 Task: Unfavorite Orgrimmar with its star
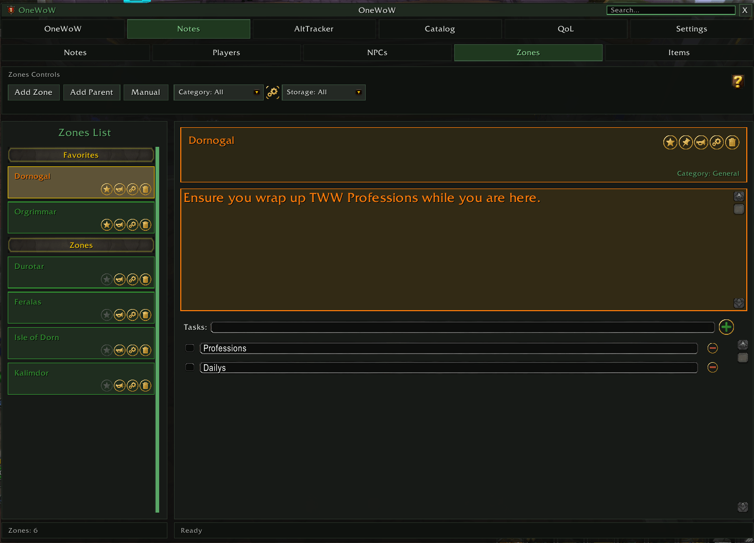[x=107, y=225]
